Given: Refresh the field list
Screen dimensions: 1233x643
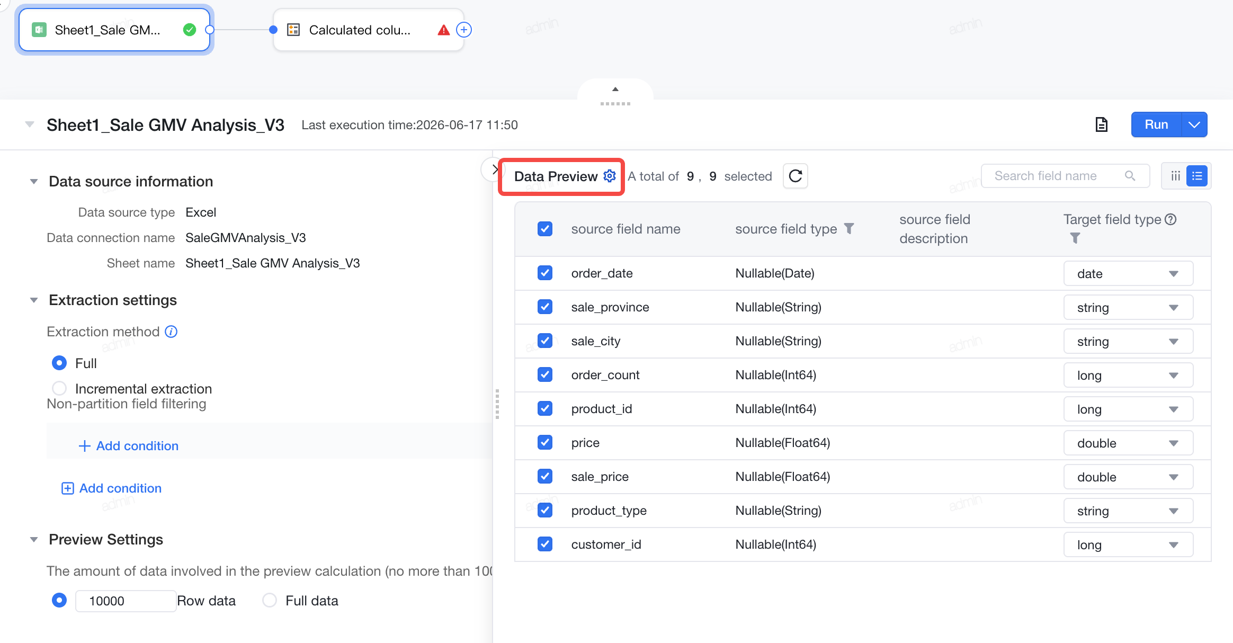Looking at the screenshot, I should 796,176.
